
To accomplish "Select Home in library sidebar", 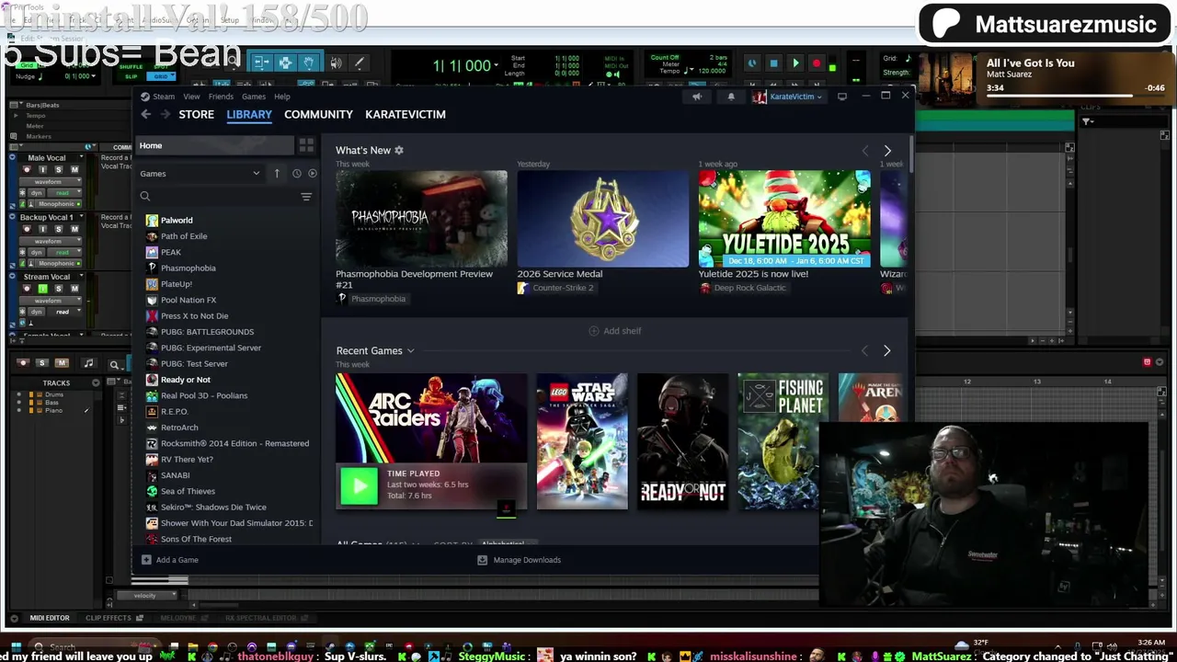I will (216, 145).
